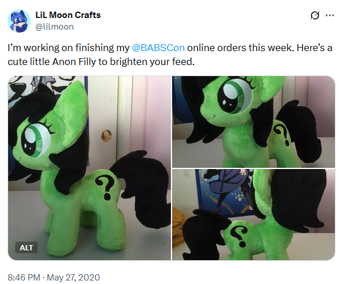Click the question mark in the bottom-right photo
Screen dimensions: 343x284
pos(239,236)
